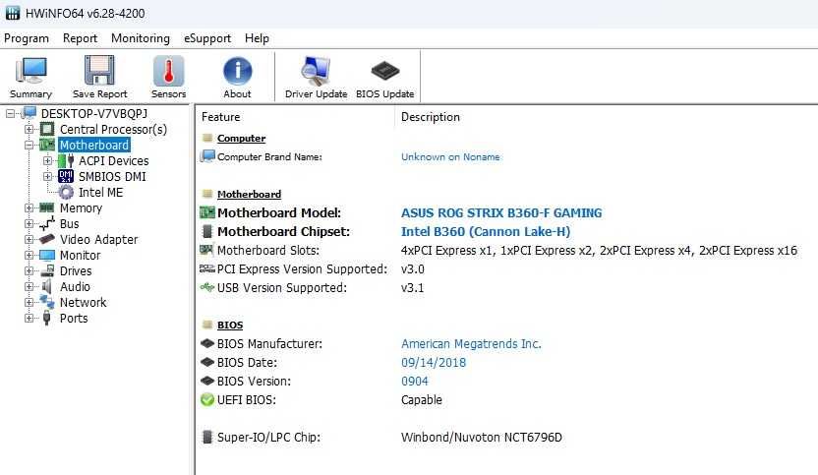
Task: Select the Video Adapter tree entry
Action: click(98, 240)
